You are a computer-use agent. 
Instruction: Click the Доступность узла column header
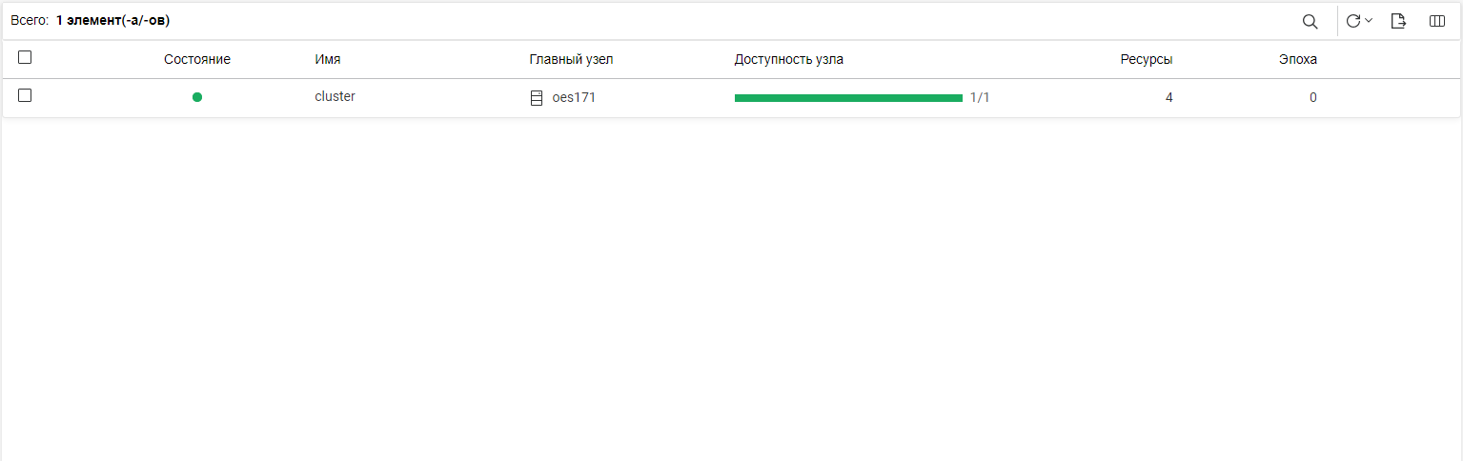click(x=788, y=59)
